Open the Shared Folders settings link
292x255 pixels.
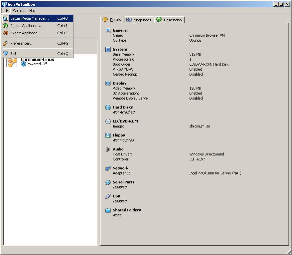[127, 210]
